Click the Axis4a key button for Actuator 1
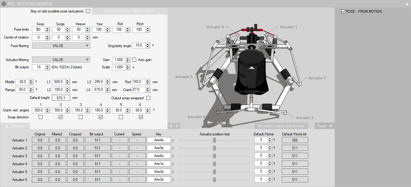The height and width of the screenshot is (187, 411). tap(159, 140)
